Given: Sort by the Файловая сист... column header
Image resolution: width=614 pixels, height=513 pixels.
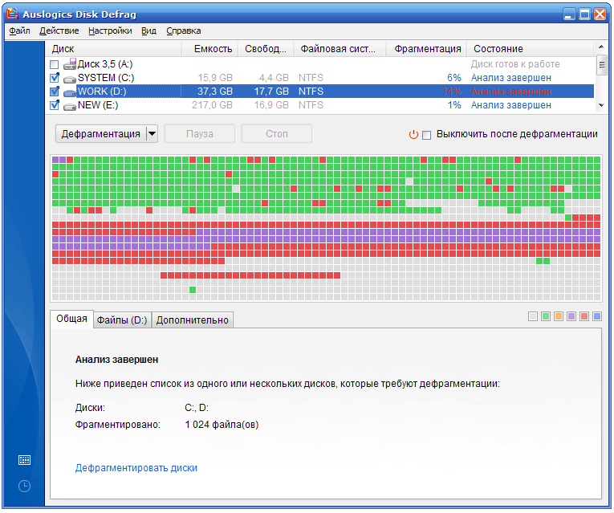Looking at the screenshot, I should 340,49.
